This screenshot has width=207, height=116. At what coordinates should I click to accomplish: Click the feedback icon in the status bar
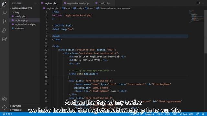click(198, 114)
